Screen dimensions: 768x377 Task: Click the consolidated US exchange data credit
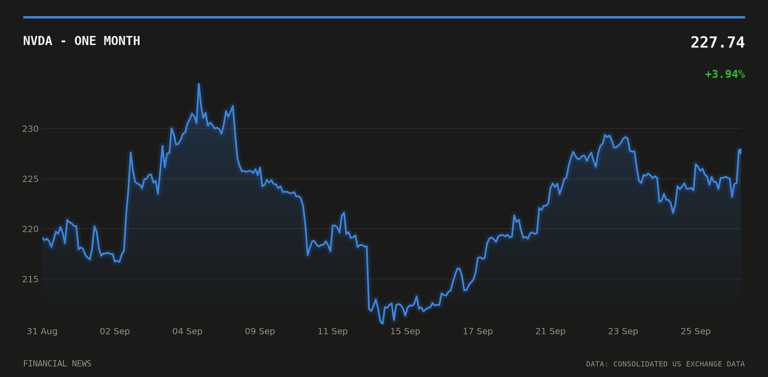pyautogui.click(x=665, y=364)
